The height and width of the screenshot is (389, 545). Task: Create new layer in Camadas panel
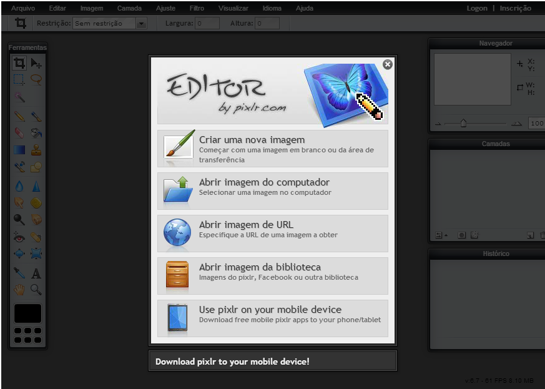coord(530,235)
